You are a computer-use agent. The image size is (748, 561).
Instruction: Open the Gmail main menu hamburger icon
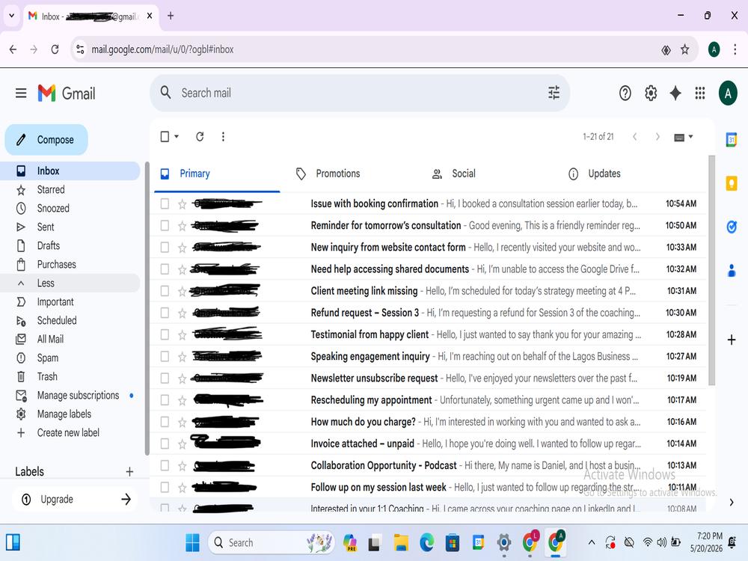[x=21, y=93]
